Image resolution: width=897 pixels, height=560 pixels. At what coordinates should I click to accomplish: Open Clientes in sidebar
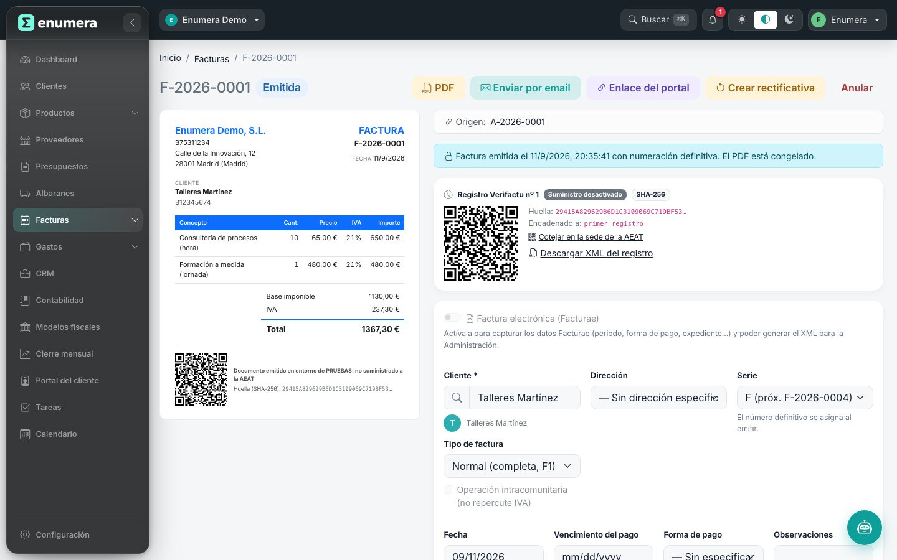click(x=78, y=86)
